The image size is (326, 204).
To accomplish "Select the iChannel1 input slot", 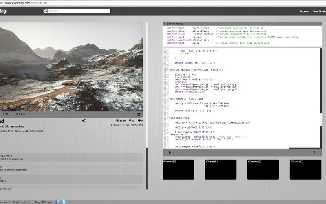I will pyautogui.click(x=220, y=169).
